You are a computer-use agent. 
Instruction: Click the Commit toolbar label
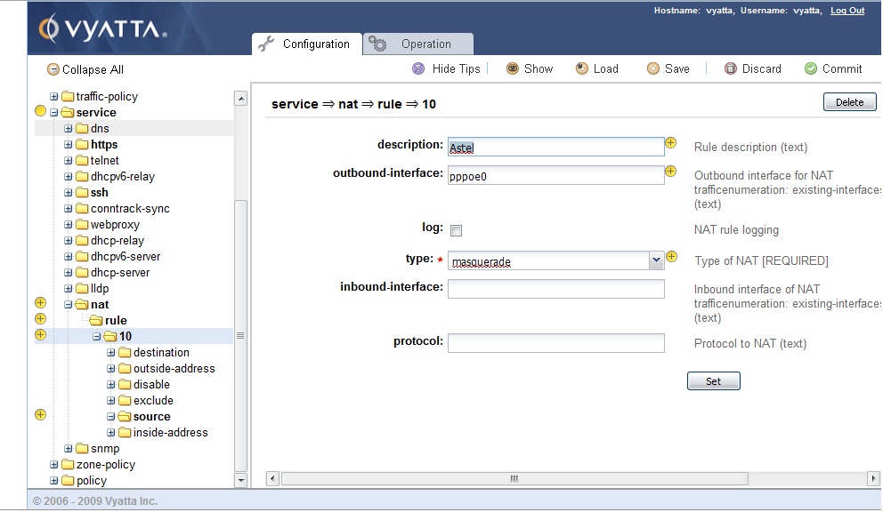point(842,68)
